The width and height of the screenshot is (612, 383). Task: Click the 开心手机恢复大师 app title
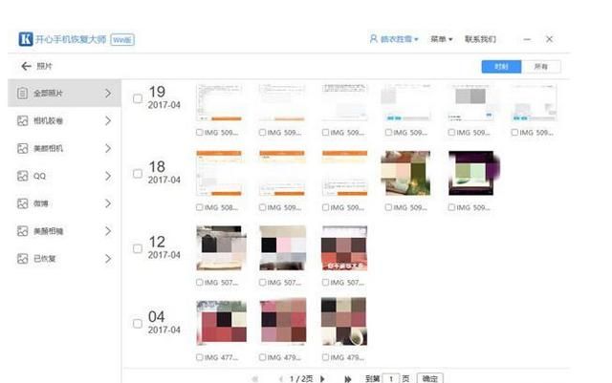[x=71, y=39]
